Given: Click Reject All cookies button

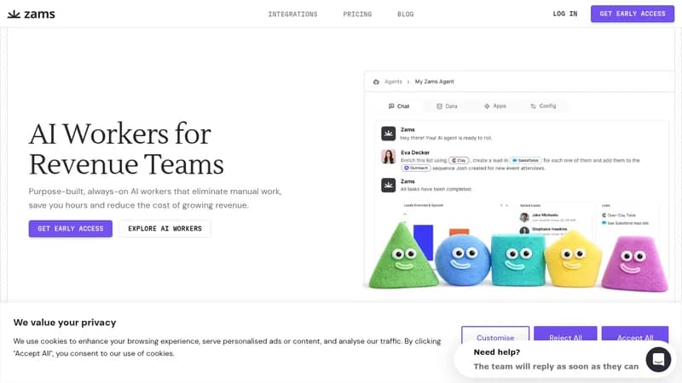Looking at the screenshot, I should 565,334.
